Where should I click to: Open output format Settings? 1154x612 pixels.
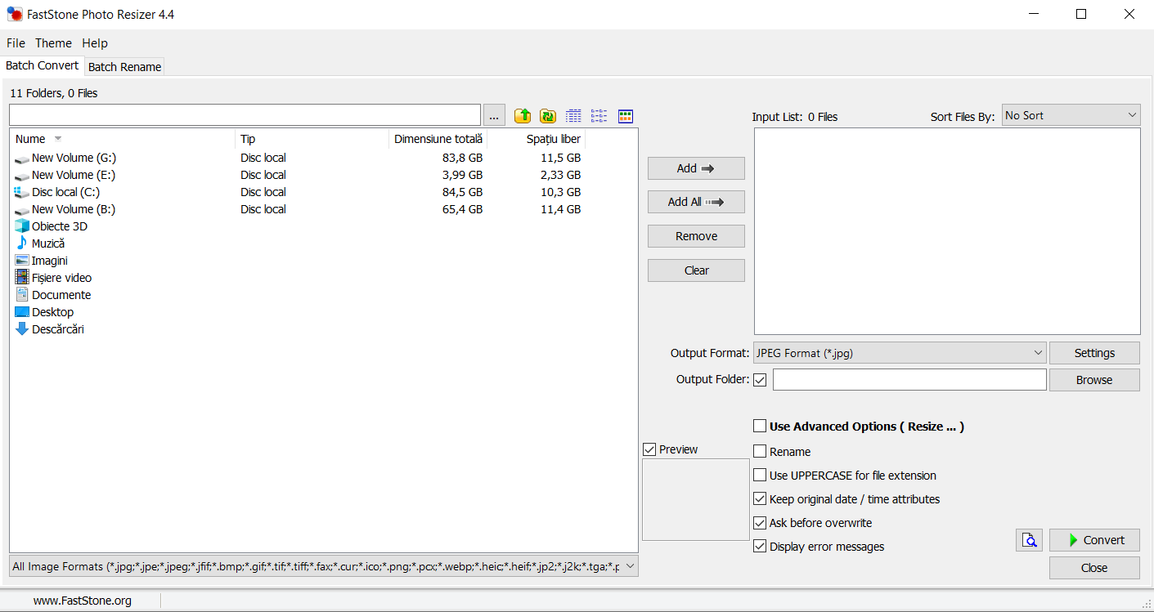[x=1094, y=353]
